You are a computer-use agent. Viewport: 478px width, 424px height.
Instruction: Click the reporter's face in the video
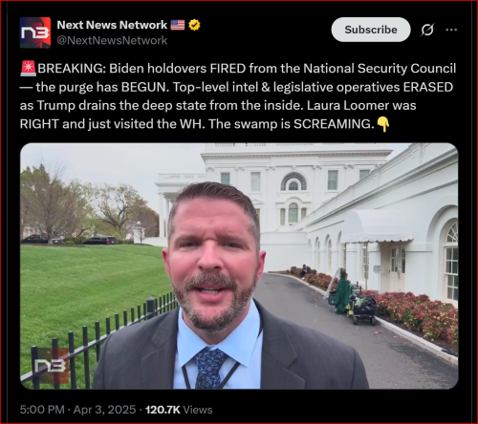tap(213, 256)
